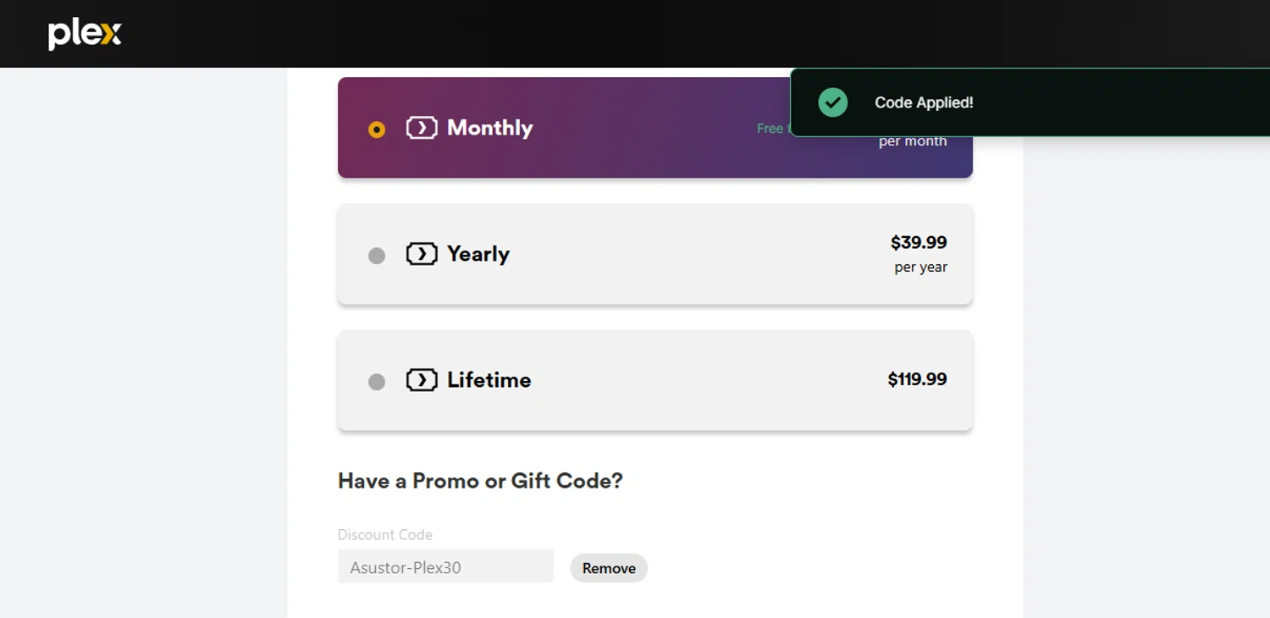Click the ticket icon beside Monthly
The image size is (1270, 618).
[x=422, y=128]
